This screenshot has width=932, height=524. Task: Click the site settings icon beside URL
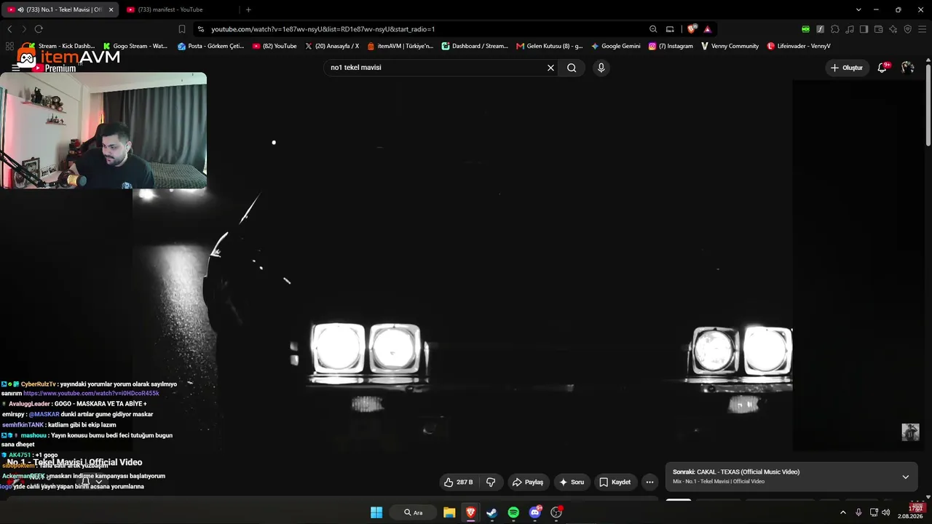coord(200,29)
